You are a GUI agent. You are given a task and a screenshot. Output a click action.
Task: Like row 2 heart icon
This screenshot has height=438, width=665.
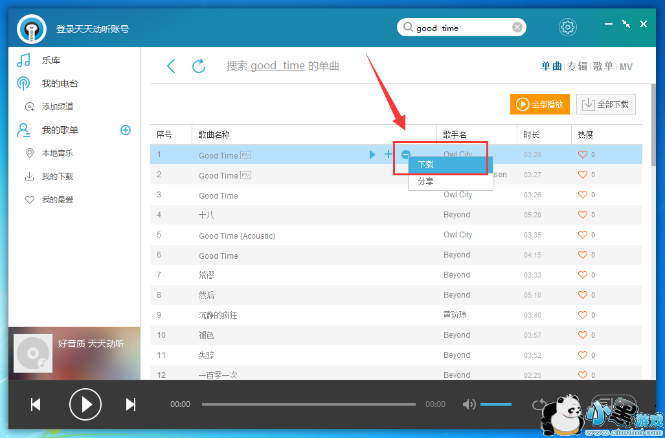583,175
